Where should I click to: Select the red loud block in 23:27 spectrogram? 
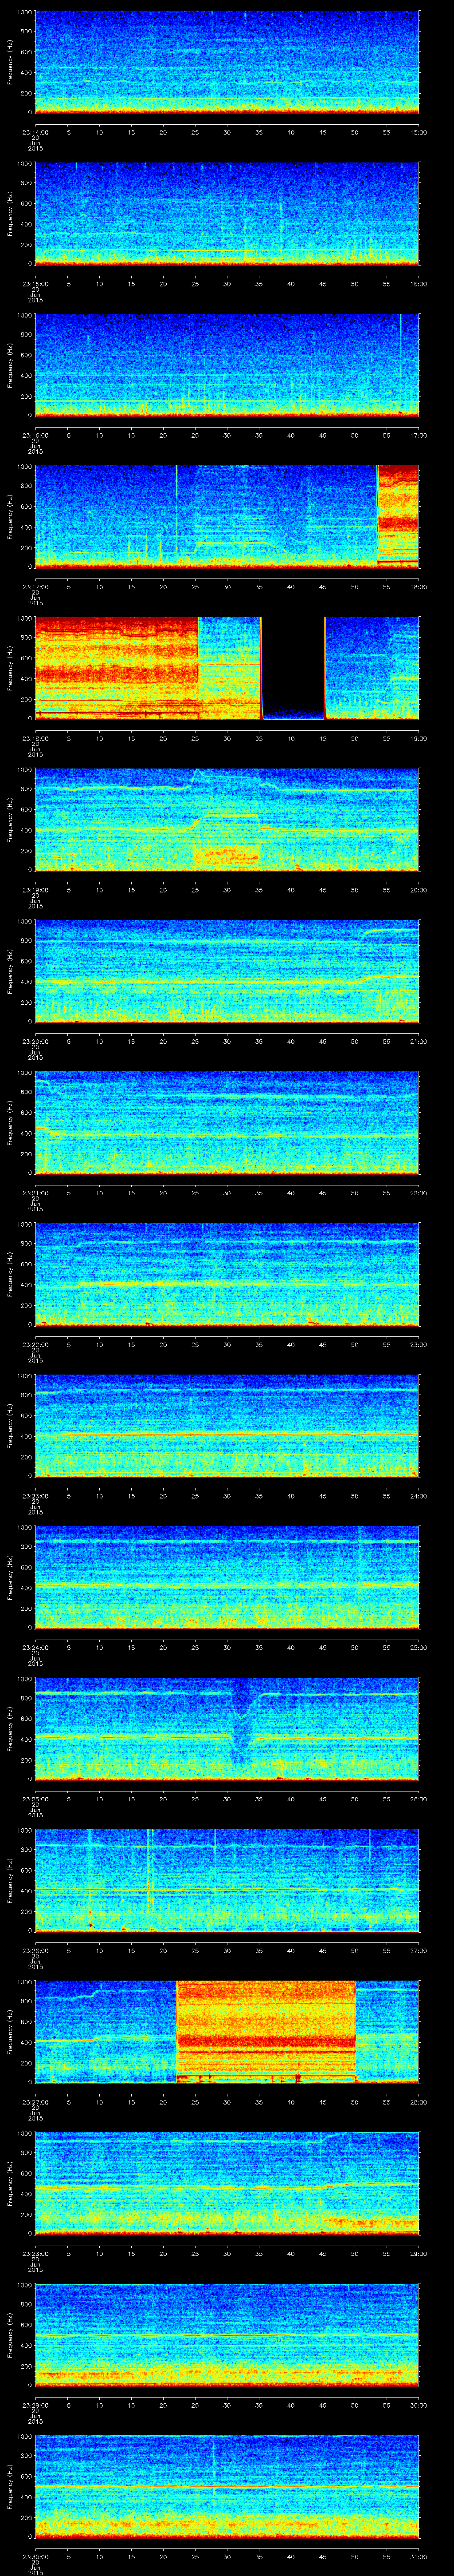(266, 2032)
